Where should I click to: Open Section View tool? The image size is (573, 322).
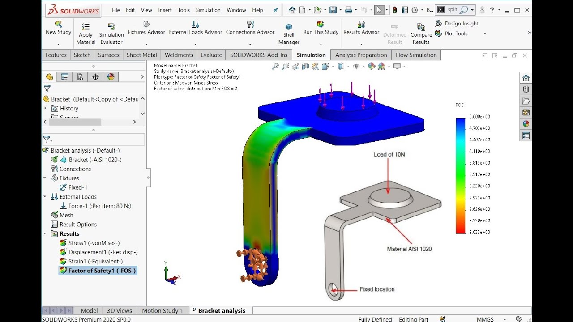[x=305, y=66]
